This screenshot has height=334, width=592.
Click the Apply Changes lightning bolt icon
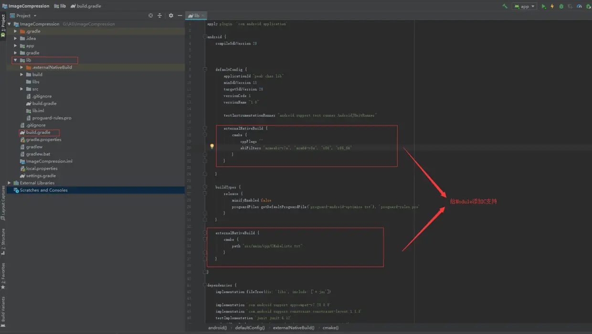coord(552,6)
